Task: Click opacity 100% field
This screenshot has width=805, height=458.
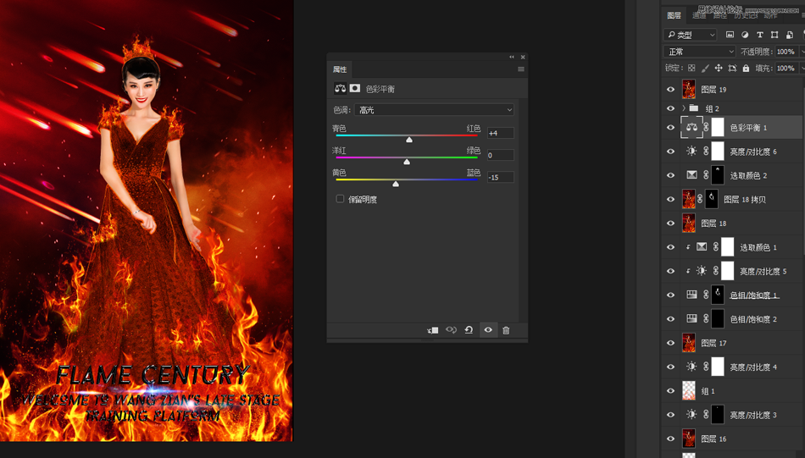Action: tap(787, 52)
